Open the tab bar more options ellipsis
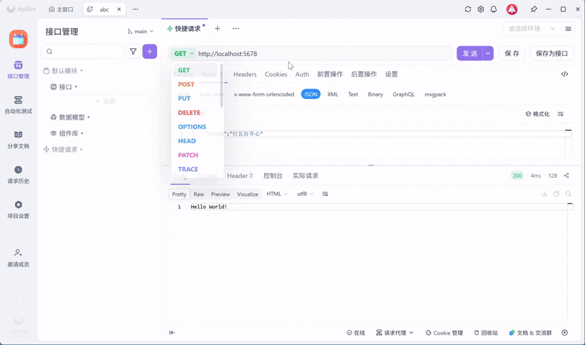The height and width of the screenshot is (345, 585). [236, 29]
